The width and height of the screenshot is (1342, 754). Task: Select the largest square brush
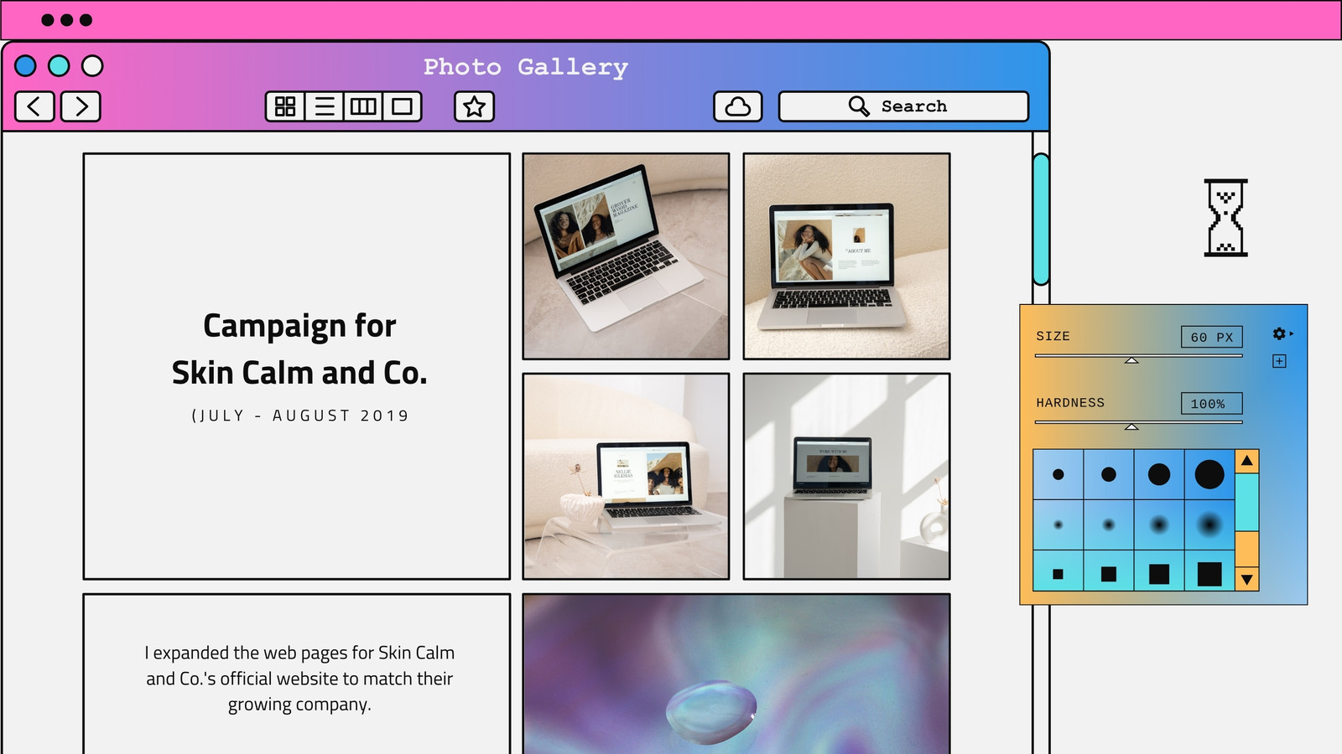pyautogui.click(x=1209, y=574)
